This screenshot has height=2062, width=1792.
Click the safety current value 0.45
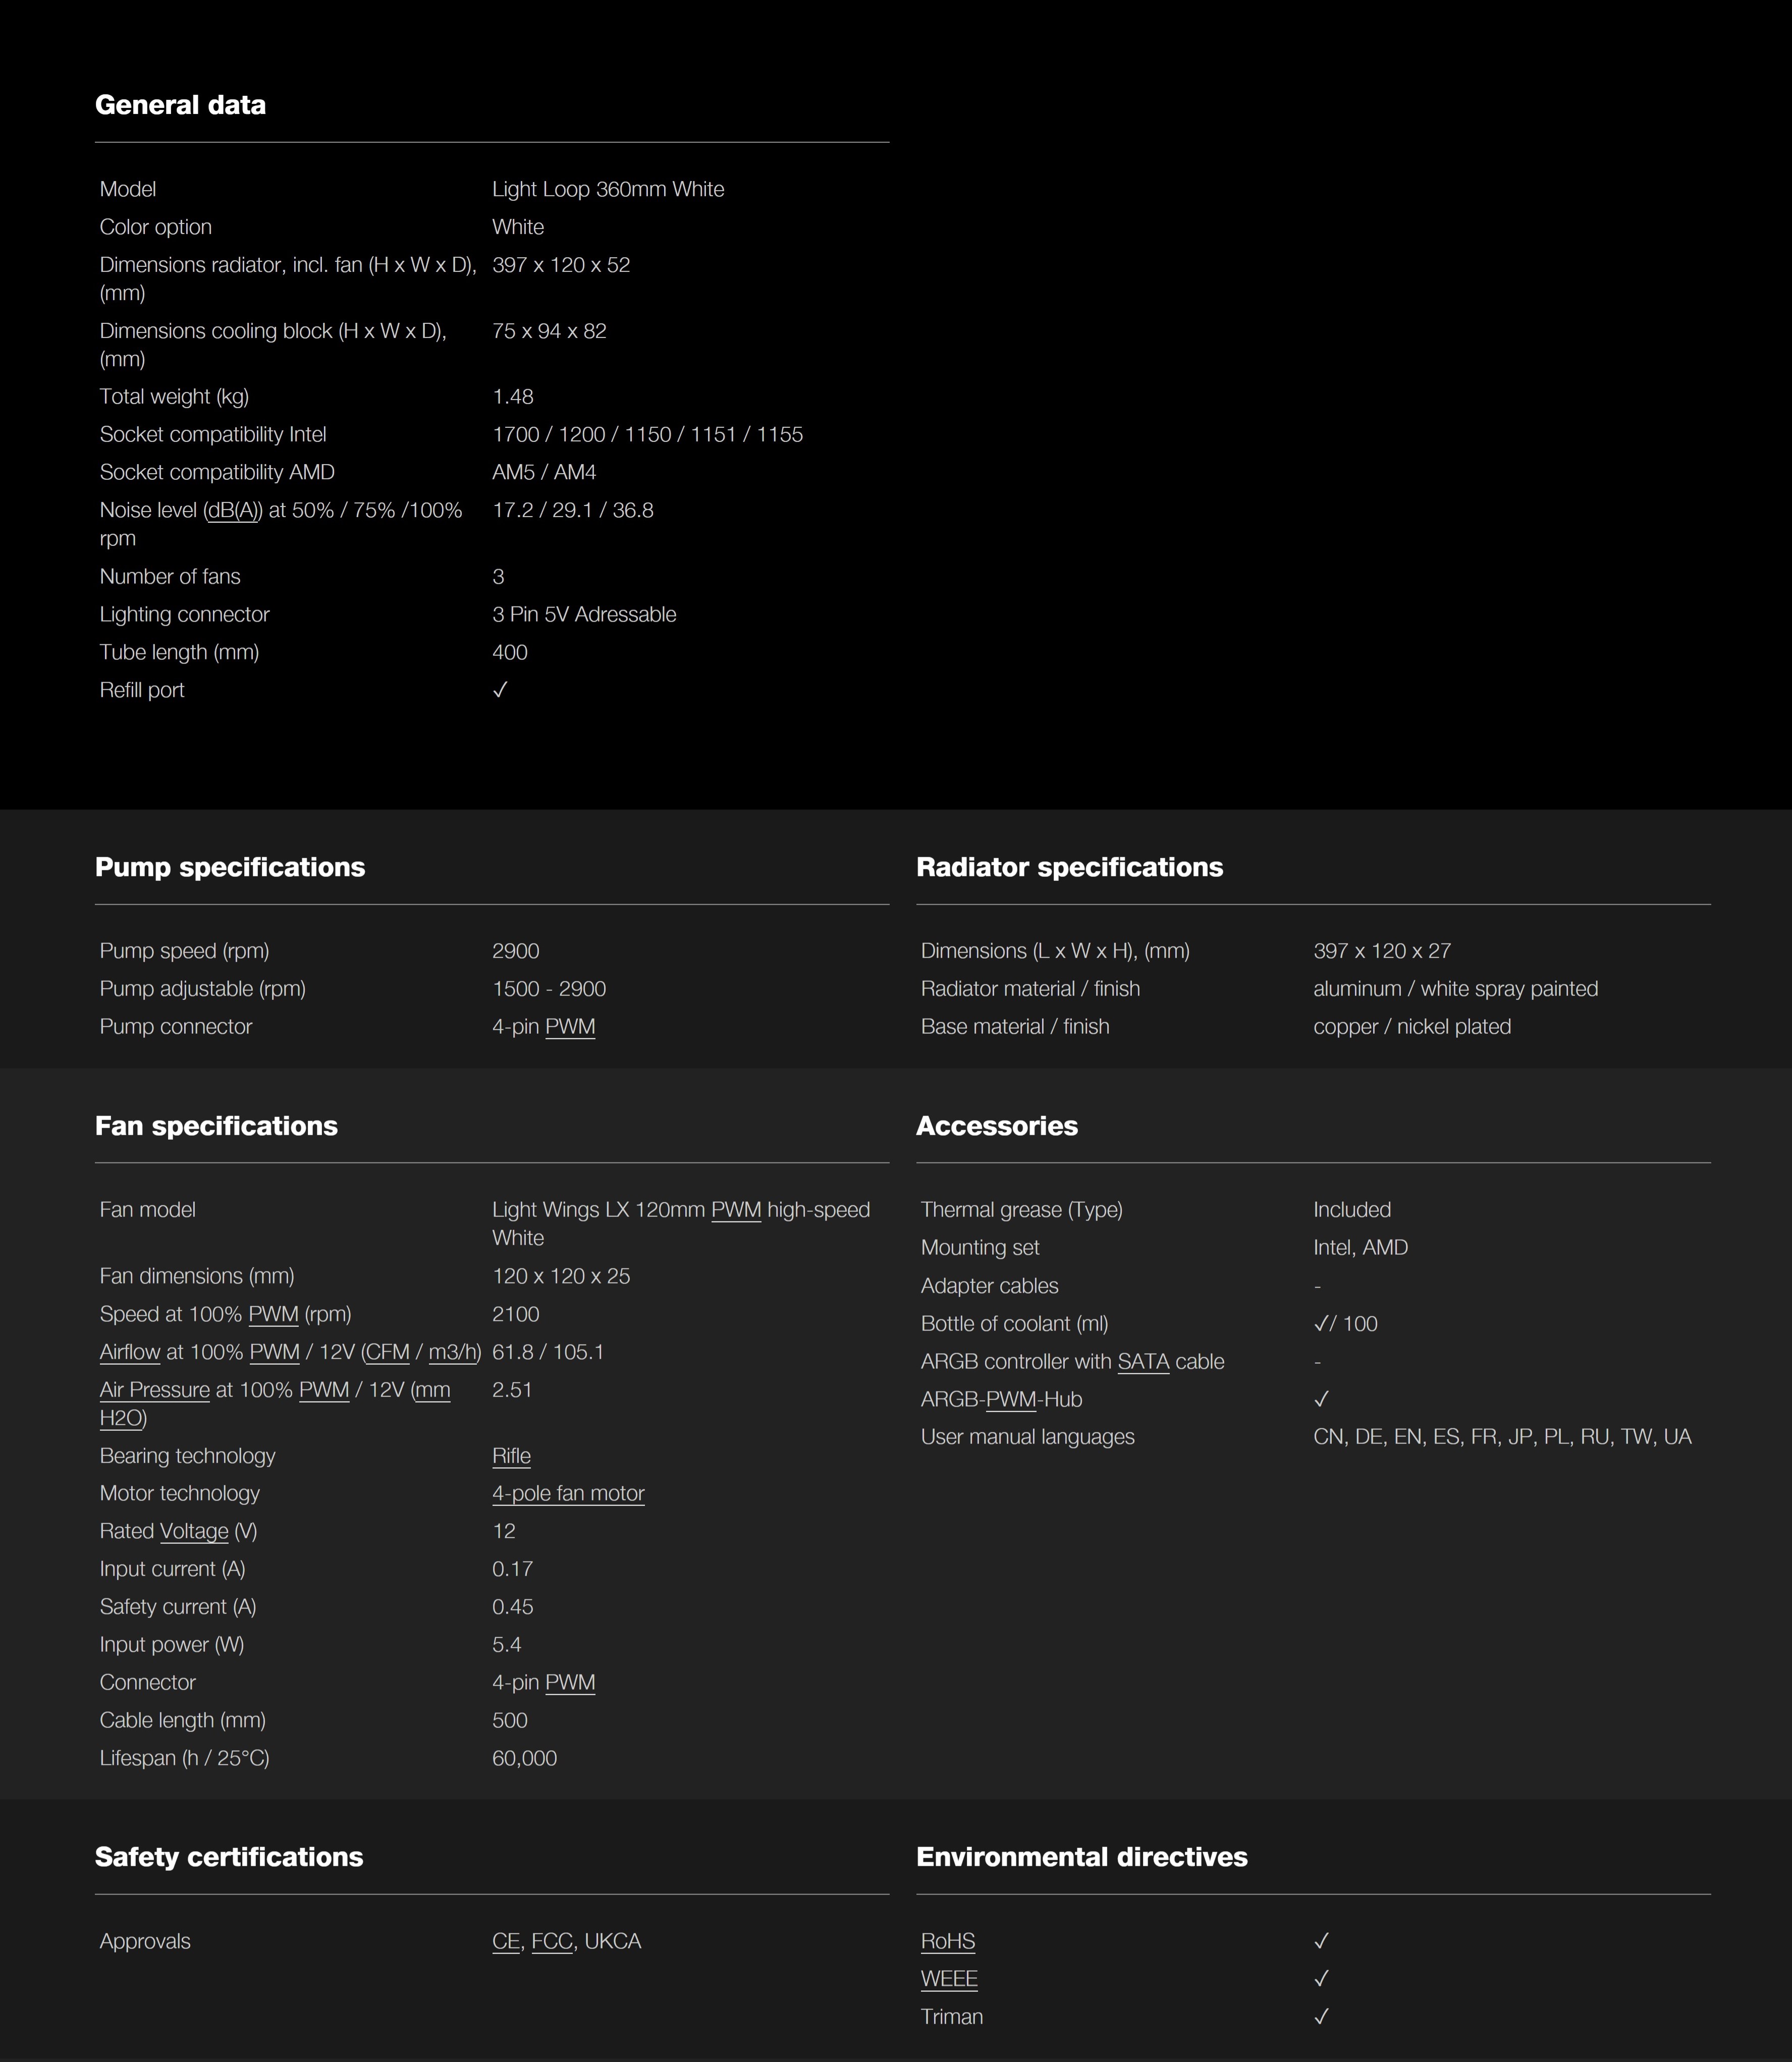tap(513, 1607)
